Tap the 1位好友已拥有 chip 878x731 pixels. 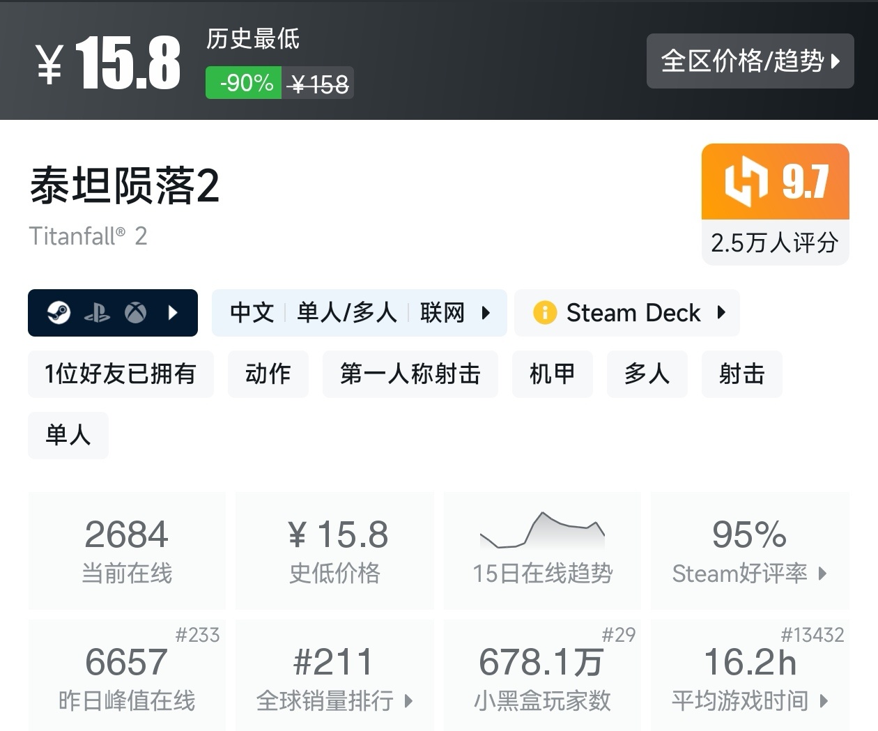pos(121,374)
